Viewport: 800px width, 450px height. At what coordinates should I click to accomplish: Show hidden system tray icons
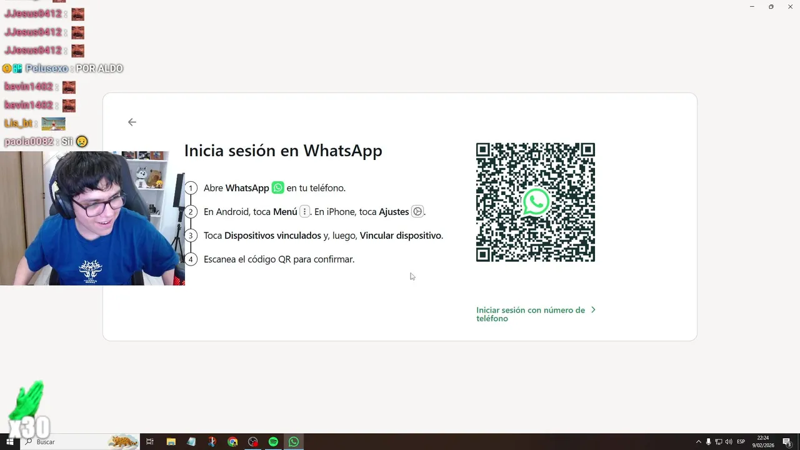699,442
